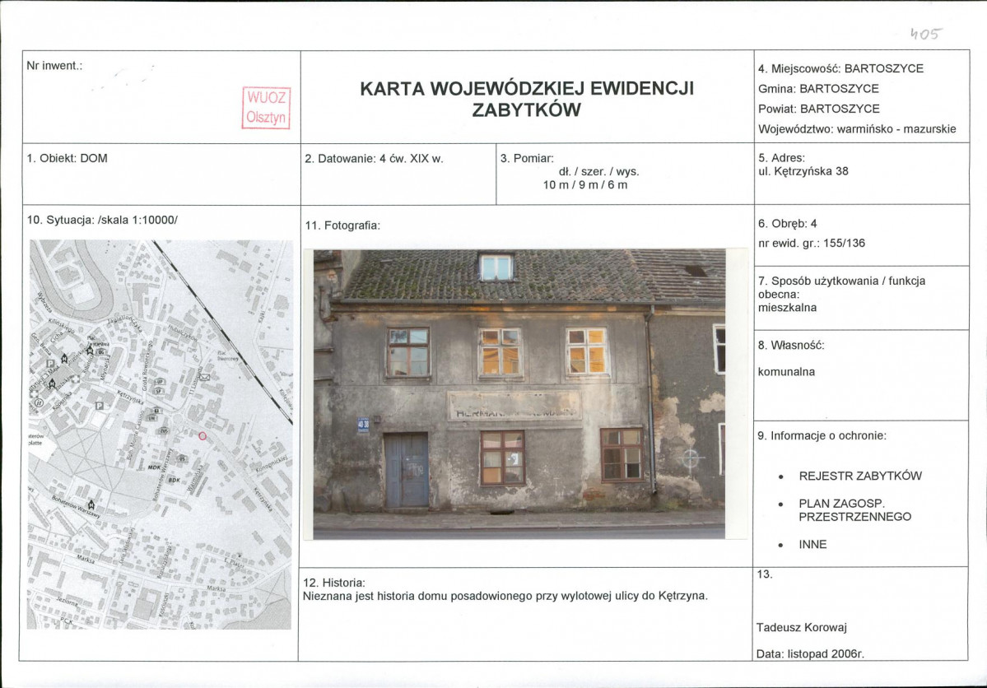
Task: Click '2. Datowanie: 4 ćw. XIX w.'
Action: (x=374, y=159)
